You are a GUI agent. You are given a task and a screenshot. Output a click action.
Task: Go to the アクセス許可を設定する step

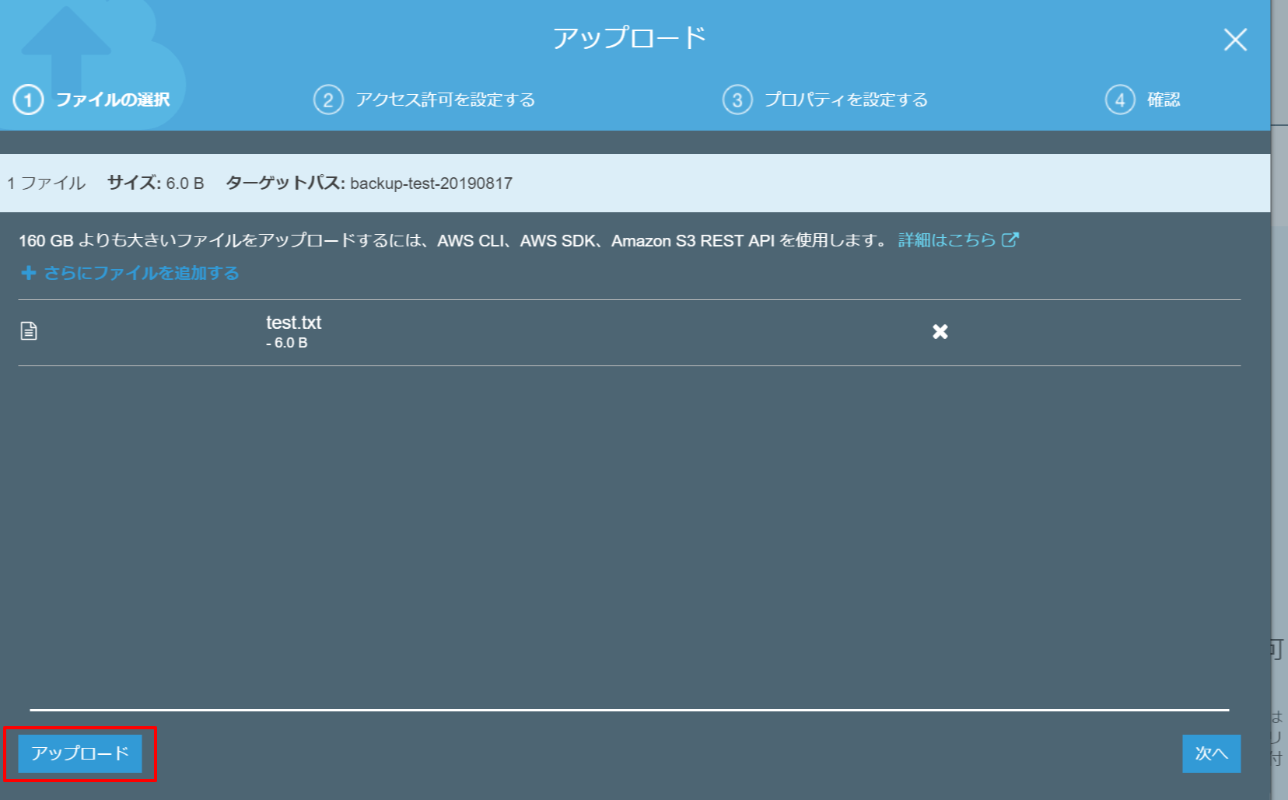click(x=445, y=100)
